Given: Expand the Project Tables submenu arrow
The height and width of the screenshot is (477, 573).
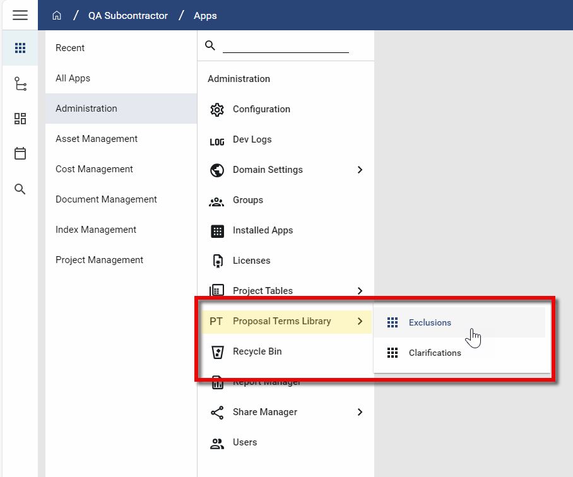Looking at the screenshot, I should coord(360,291).
